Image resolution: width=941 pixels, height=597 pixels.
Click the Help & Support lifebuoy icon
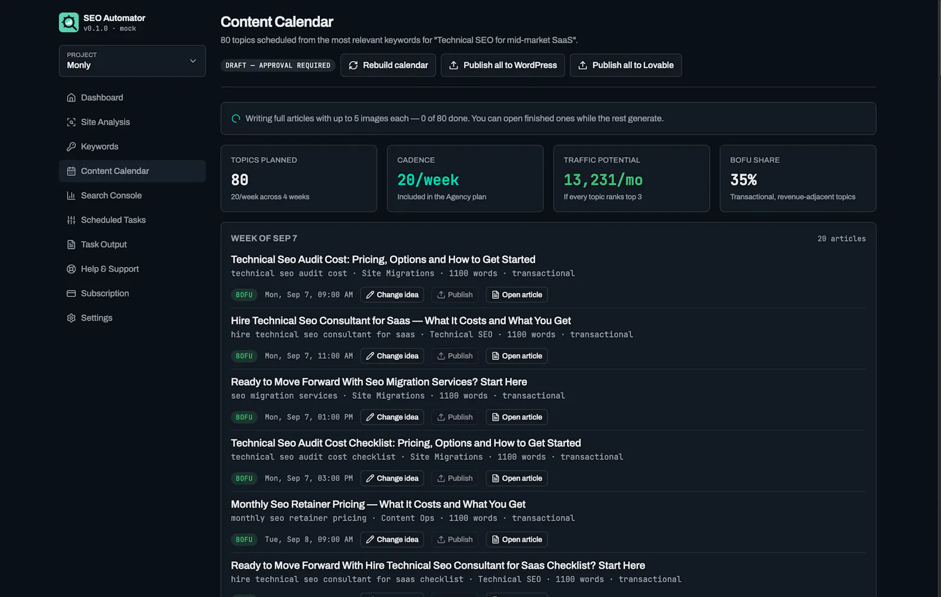(x=71, y=269)
